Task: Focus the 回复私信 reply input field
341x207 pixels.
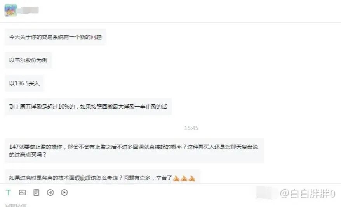Action: pyautogui.click(x=16, y=205)
